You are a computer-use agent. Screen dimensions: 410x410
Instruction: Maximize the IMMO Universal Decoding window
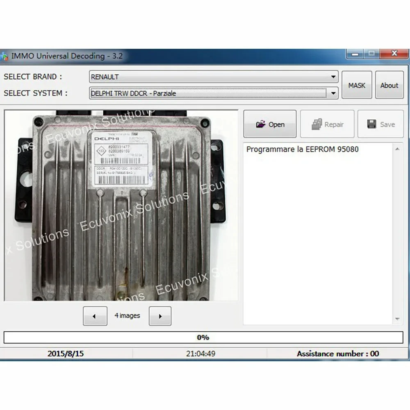pyautogui.click(x=371, y=54)
